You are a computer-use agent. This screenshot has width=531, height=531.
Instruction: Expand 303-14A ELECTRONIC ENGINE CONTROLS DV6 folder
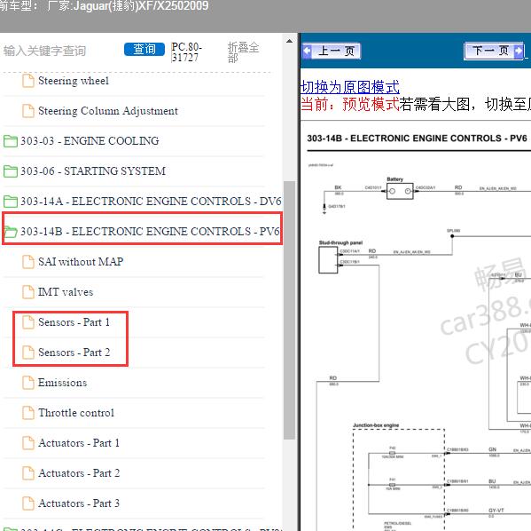pos(11,202)
